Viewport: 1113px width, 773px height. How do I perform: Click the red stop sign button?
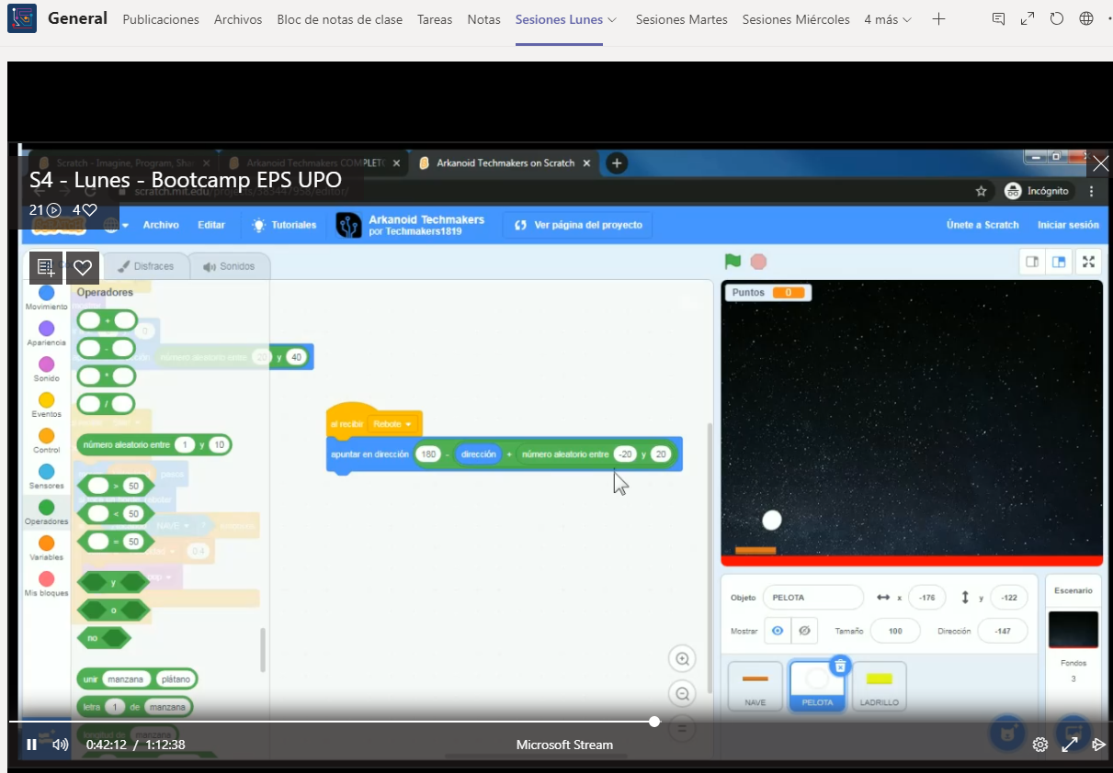pyautogui.click(x=758, y=262)
